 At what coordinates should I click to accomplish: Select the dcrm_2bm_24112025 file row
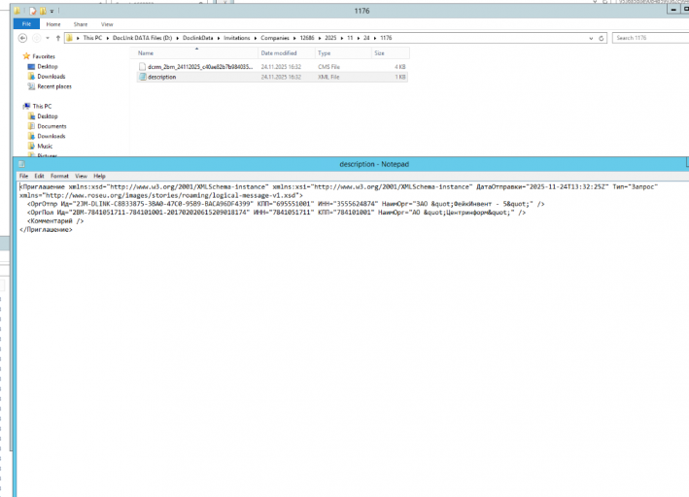point(272,67)
